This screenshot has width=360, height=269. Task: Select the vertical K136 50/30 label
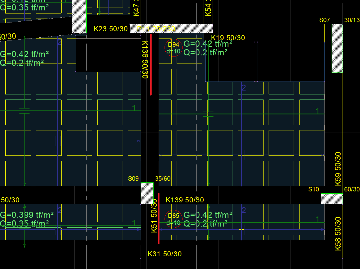(x=145, y=59)
